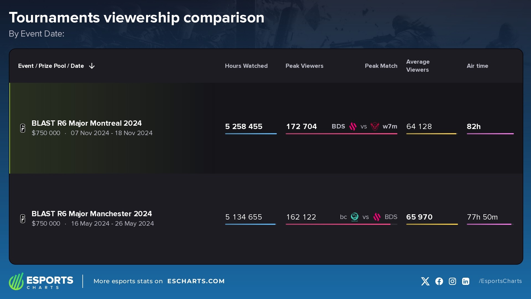Click the $750 000 prize pool for Manchester
Image resolution: width=531 pixels, height=299 pixels.
(x=46, y=224)
